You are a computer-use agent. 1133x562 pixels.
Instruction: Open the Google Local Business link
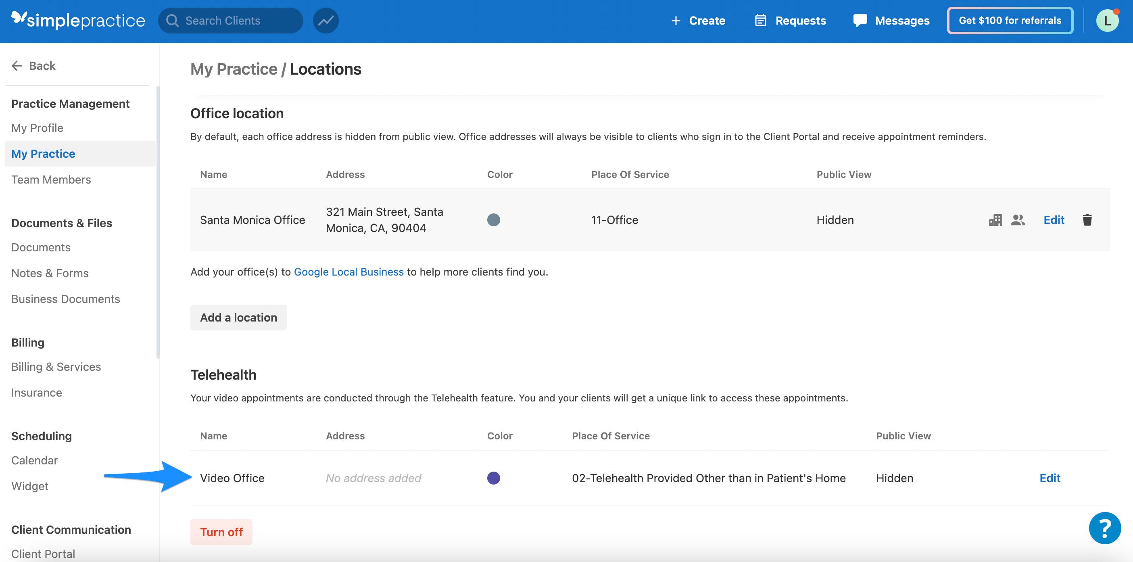[x=349, y=272]
